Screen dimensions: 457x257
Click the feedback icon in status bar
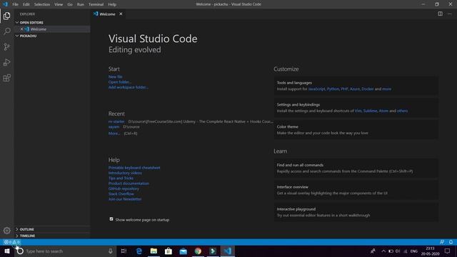pyautogui.click(x=442, y=242)
